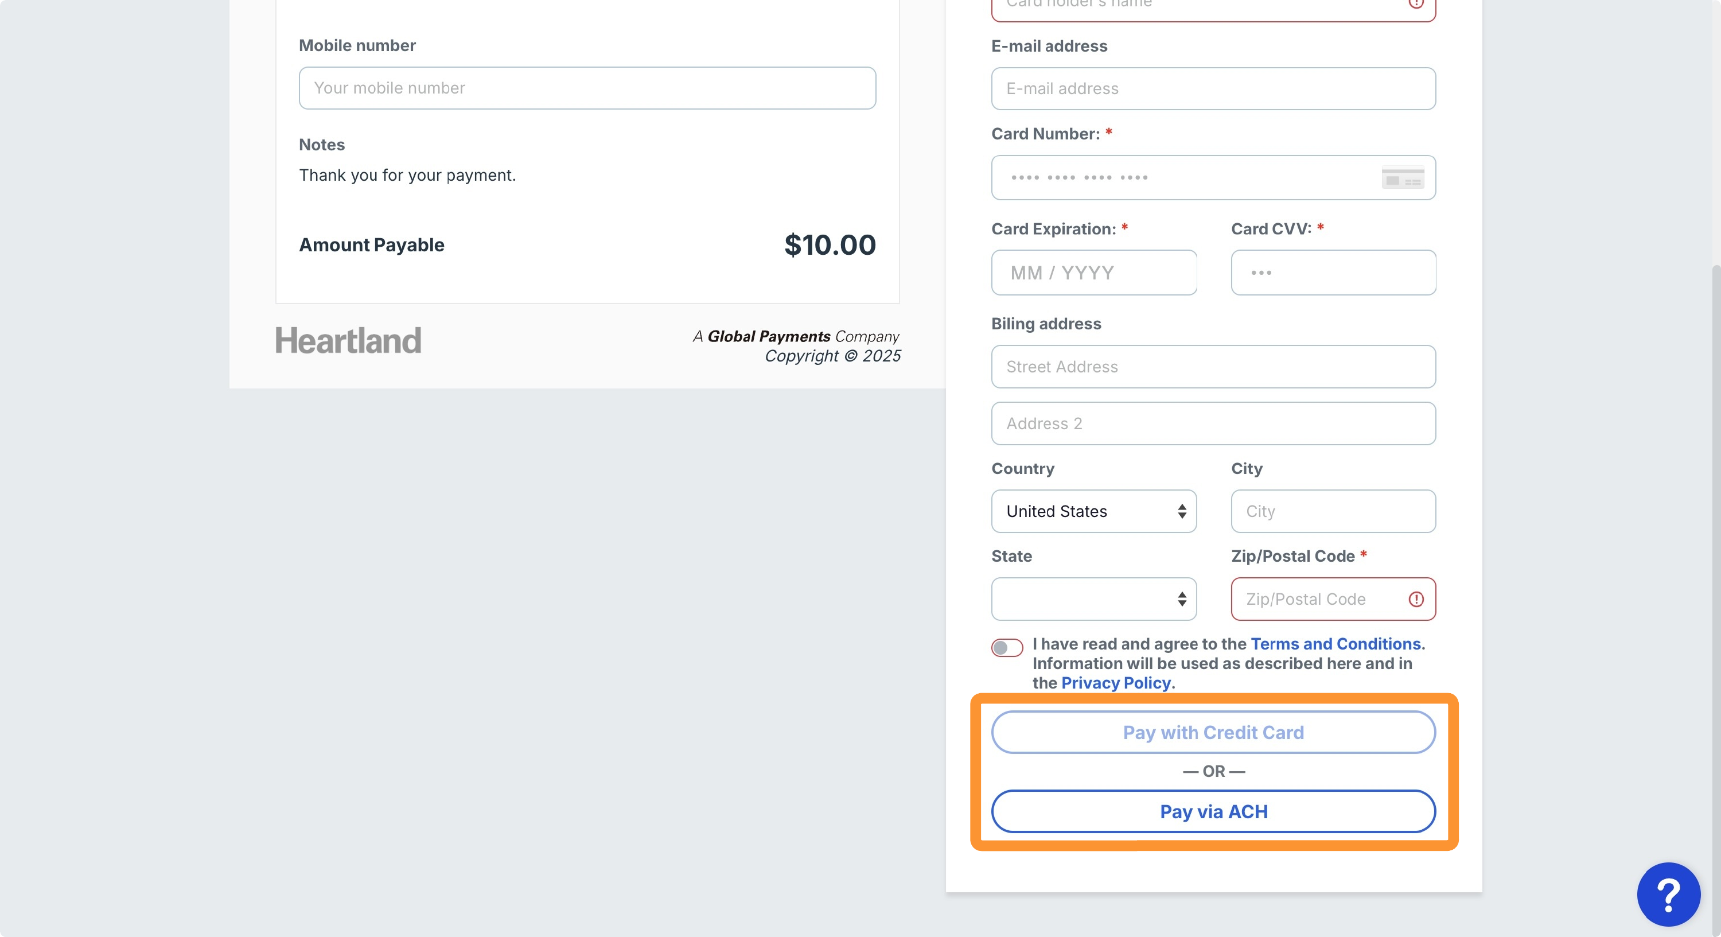Click the Heartland logo
Image resolution: width=1721 pixels, height=937 pixels.
pyautogui.click(x=348, y=341)
